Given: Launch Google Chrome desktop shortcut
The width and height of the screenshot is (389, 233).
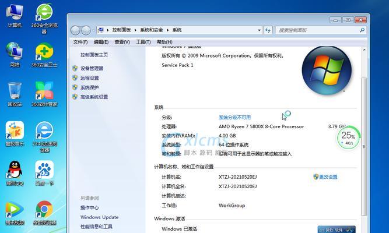Looking at the screenshot, I should 44,213.
